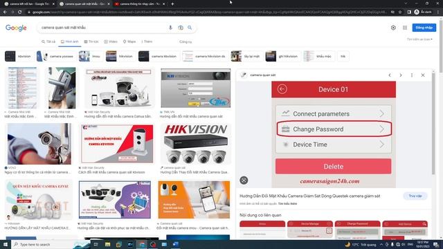
Task: Click the Device 01 preview image
Action: click(334, 134)
